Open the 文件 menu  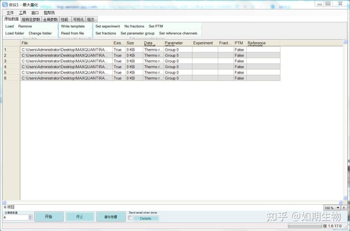coord(10,13)
